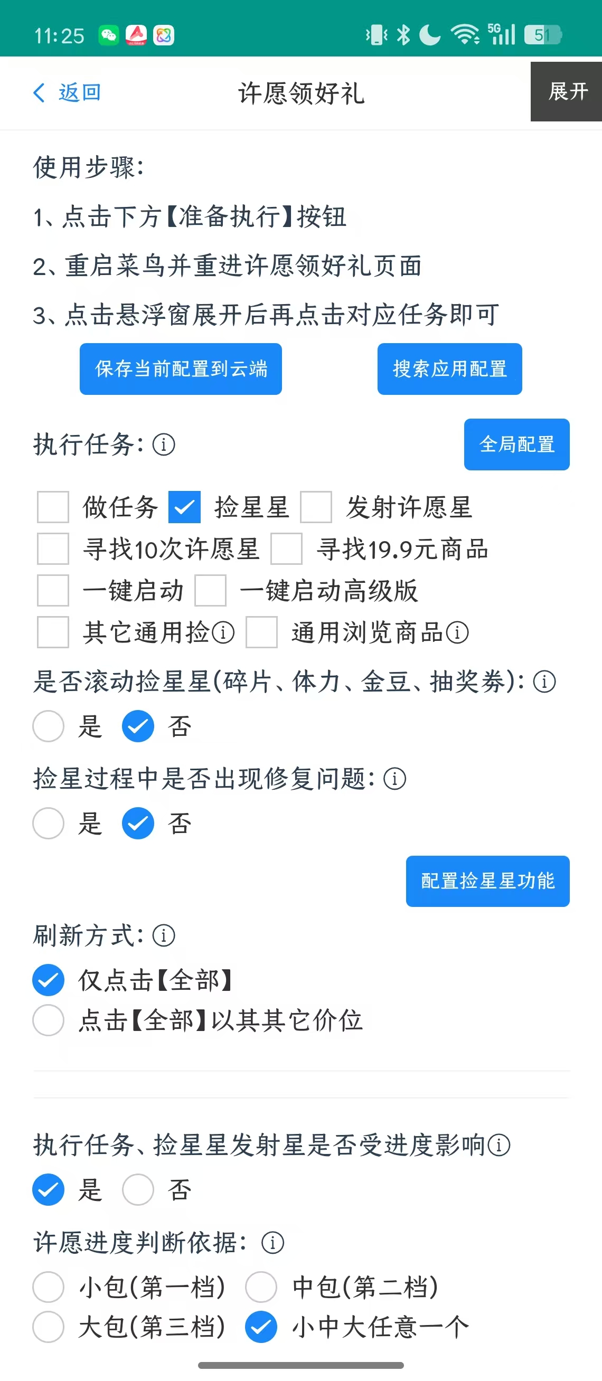The image size is (602, 1381).
Task: Select 点击【全部】以其其它价位 refresh option
Action: coord(49,1020)
